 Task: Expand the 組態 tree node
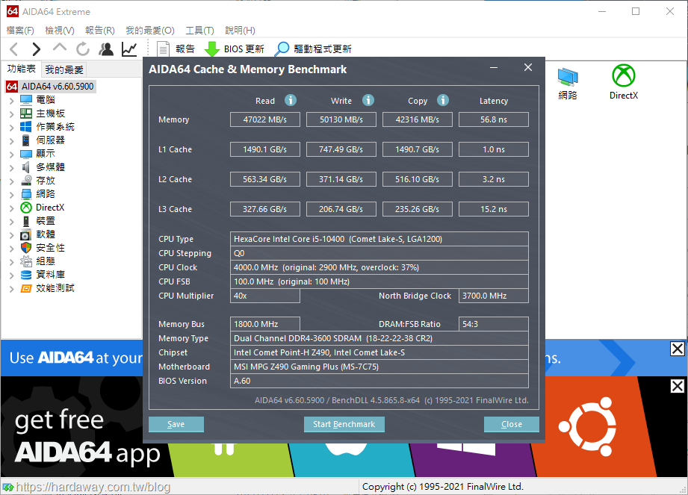coord(12,261)
